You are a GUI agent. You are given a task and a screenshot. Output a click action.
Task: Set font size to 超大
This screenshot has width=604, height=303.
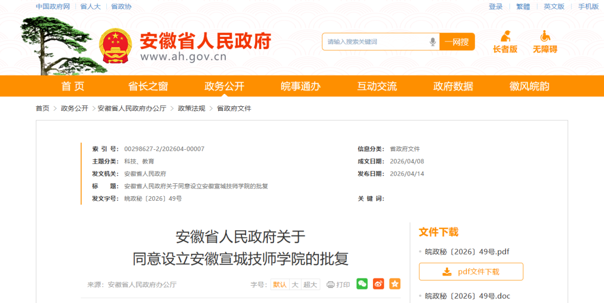pos(310,285)
